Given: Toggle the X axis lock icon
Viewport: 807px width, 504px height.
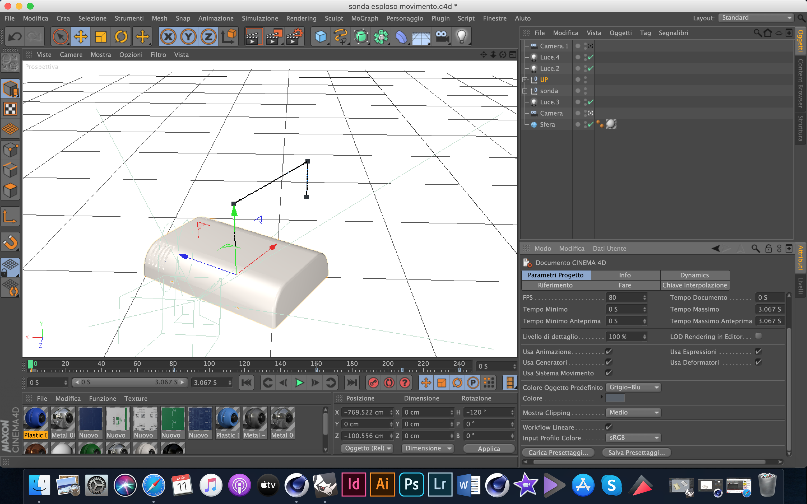Looking at the screenshot, I should coord(168,37).
